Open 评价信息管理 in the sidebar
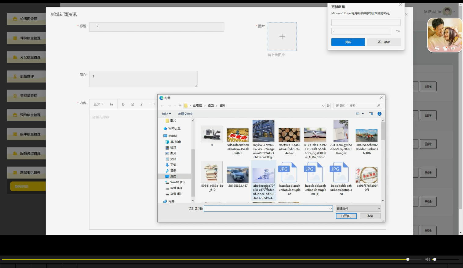This screenshot has height=268, width=463. 27,38
